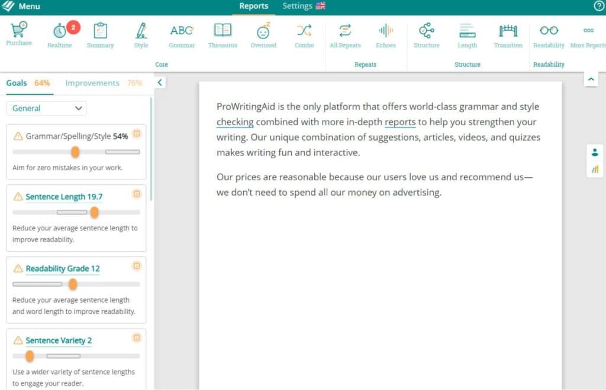The width and height of the screenshot is (606, 390).
Task: Click the scroll-up chevron on the right
Action: click(x=591, y=79)
